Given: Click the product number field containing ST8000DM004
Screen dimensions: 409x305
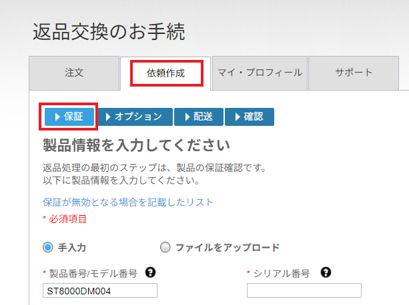Looking at the screenshot, I should [99, 290].
